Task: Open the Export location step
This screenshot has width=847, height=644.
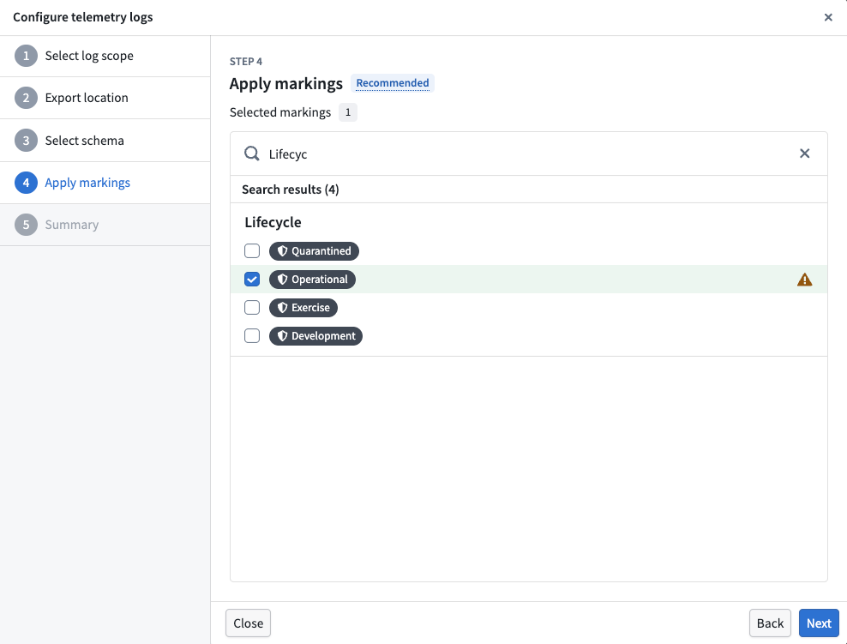Action: point(87,98)
